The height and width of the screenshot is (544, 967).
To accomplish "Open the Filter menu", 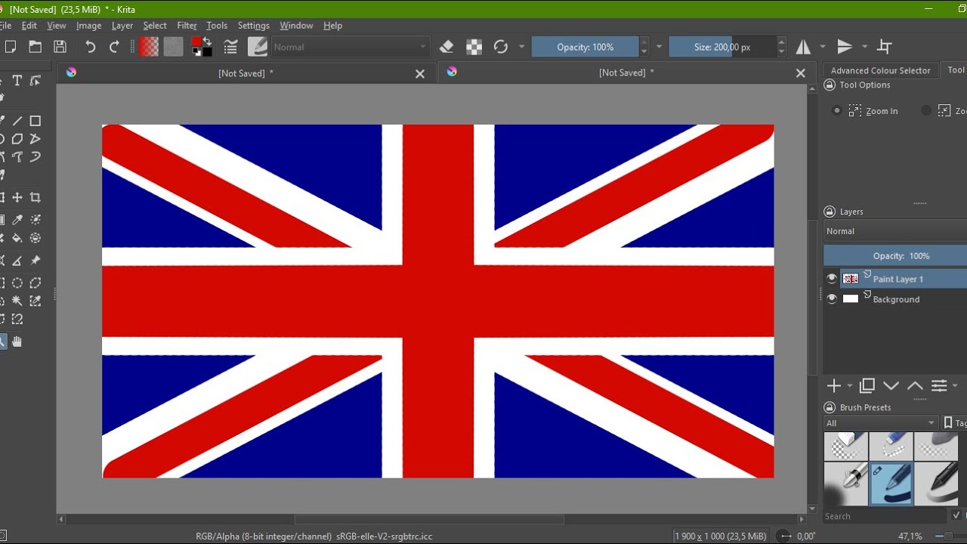I will [x=187, y=26].
